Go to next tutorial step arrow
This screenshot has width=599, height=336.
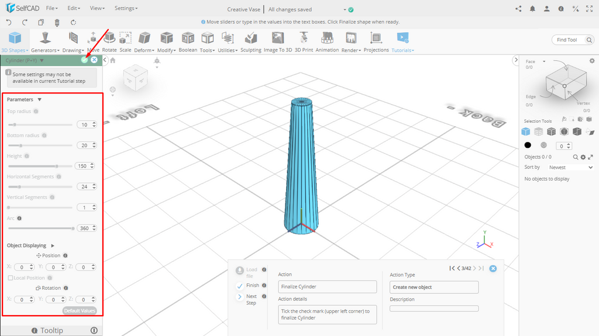(x=474, y=268)
